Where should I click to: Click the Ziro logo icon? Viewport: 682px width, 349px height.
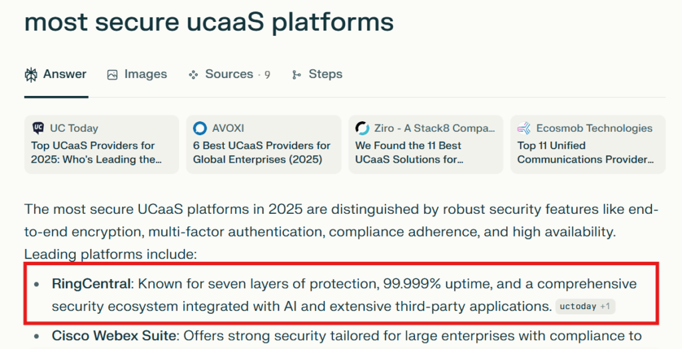[362, 128]
